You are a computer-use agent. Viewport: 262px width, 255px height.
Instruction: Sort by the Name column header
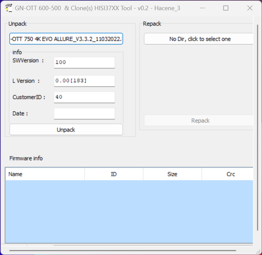(45, 174)
